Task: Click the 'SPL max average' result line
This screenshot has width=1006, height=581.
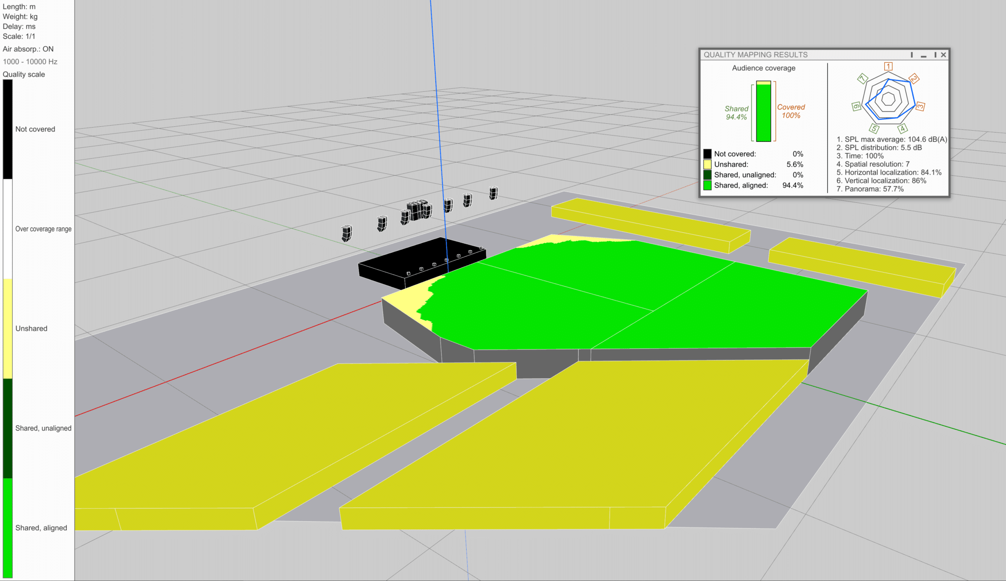Action: click(x=892, y=139)
